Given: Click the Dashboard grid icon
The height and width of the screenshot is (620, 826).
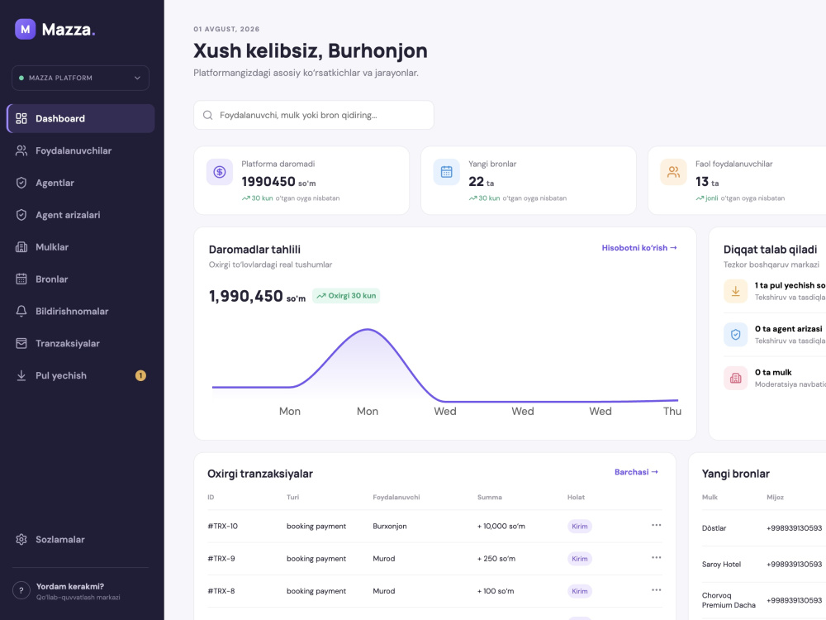Looking at the screenshot, I should pyautogui.click(x=21, y=118).
